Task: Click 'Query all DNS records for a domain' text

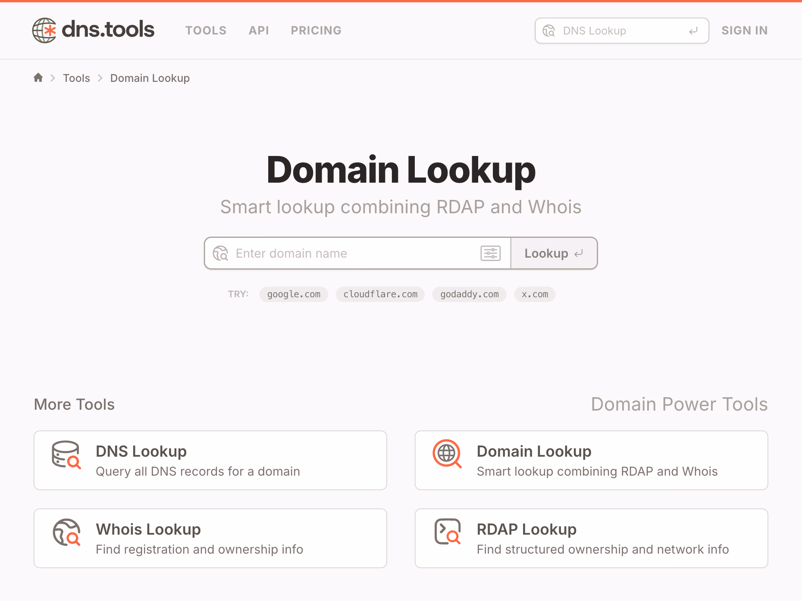Action: tap(198, 471)
